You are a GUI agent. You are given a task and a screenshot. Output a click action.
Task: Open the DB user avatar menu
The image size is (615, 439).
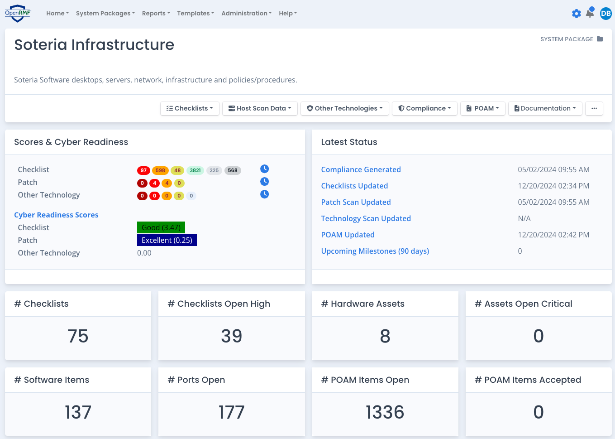[x=606, y=14]
